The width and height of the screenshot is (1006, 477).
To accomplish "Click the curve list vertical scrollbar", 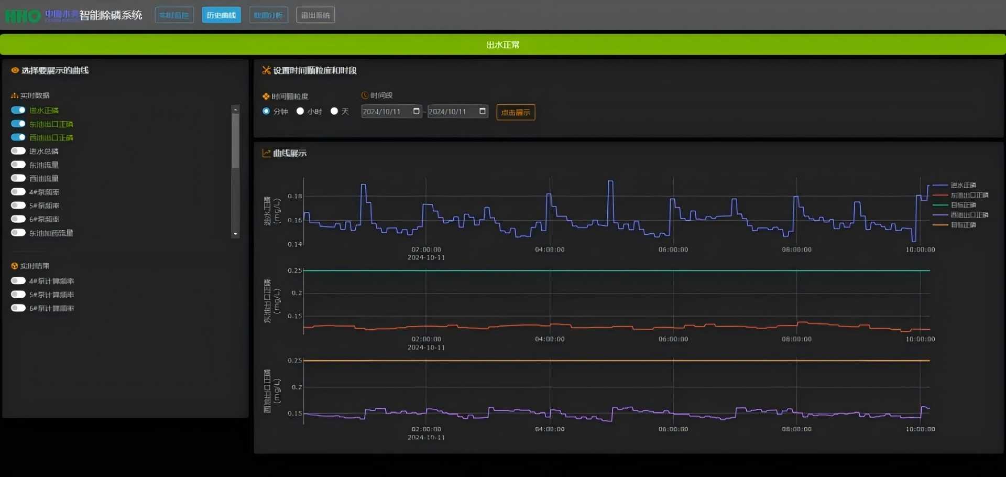I will (x=235, y=142).
